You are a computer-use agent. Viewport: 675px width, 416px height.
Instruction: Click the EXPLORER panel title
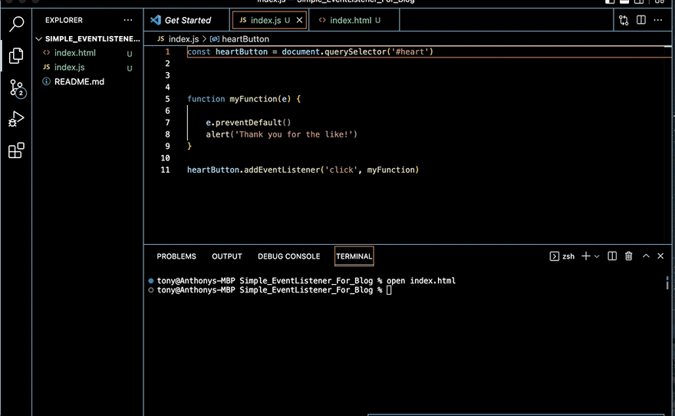click(64, 20)
